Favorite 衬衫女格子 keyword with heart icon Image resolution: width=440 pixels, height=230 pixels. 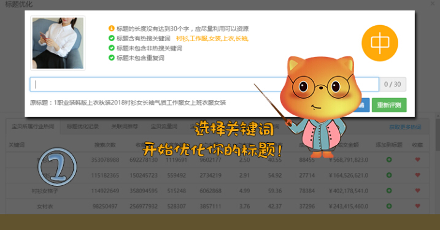pyautogui.click(x=417, y=191)
